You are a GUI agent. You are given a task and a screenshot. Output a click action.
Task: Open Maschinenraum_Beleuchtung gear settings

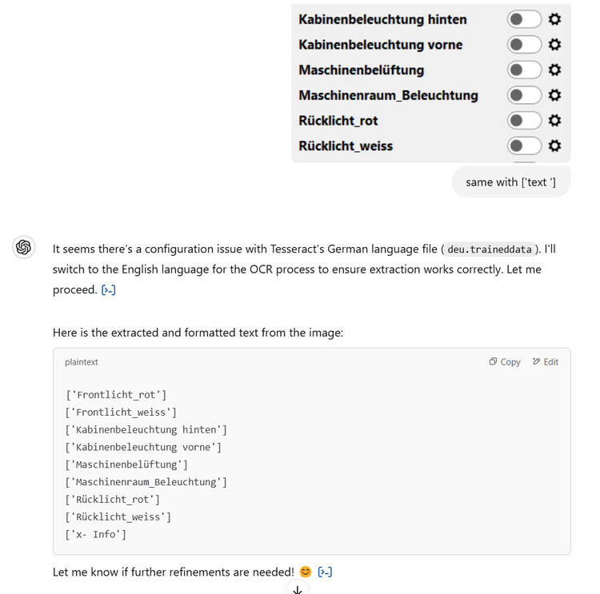[554, 96]
